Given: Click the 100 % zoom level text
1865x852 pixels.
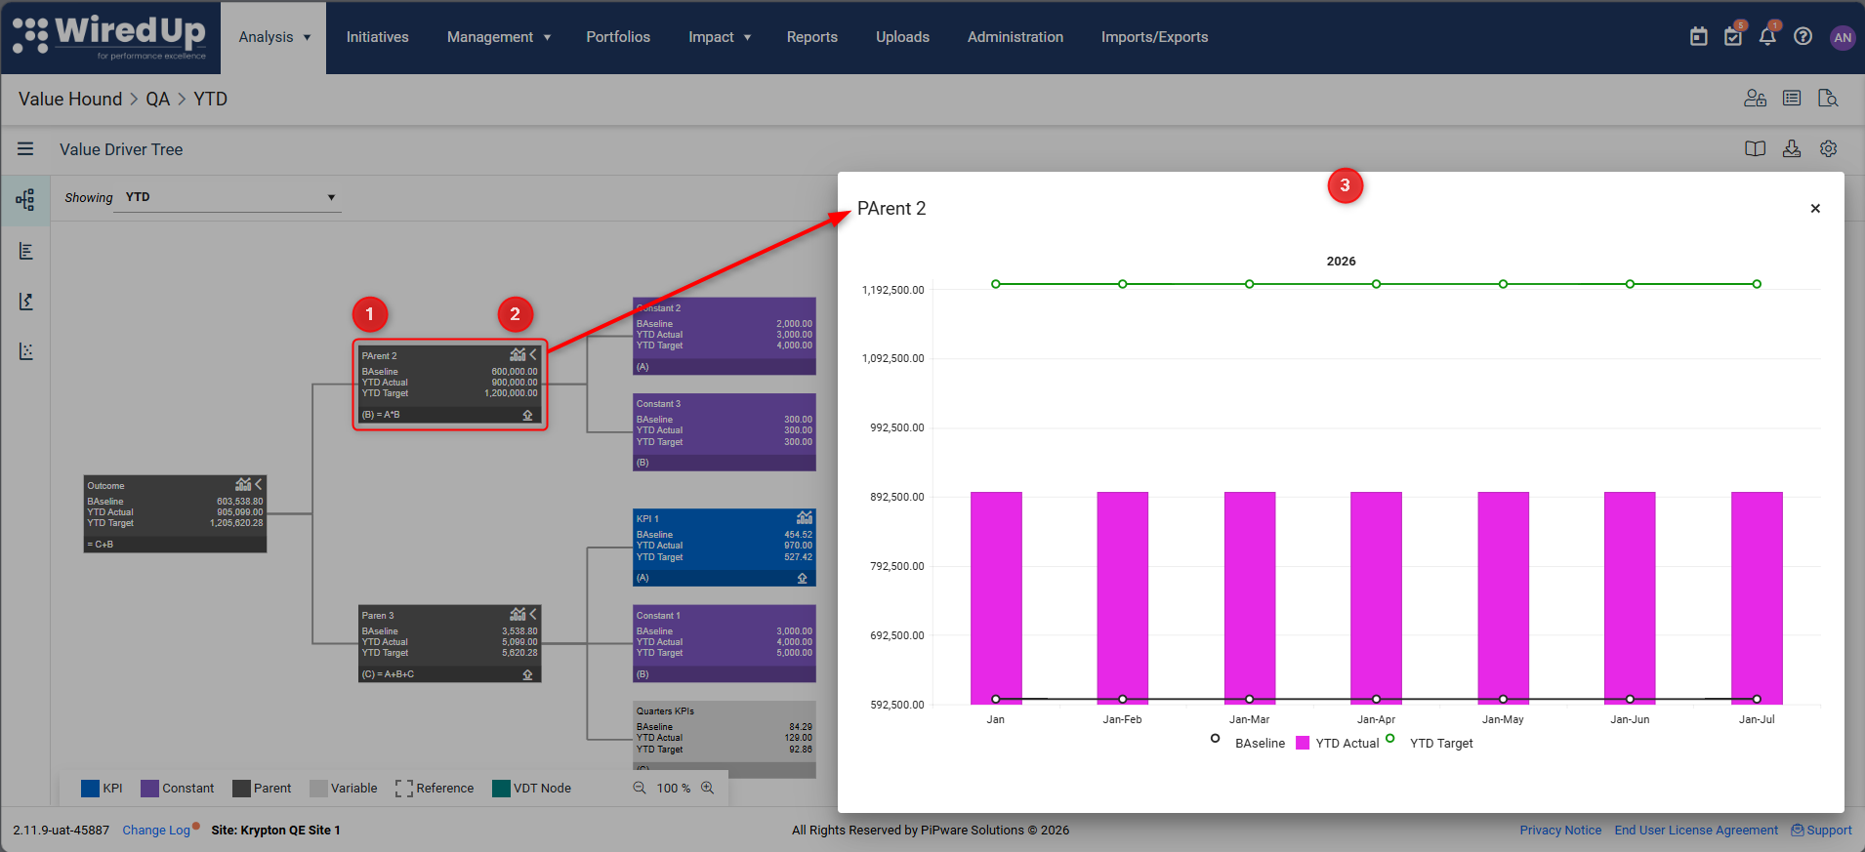Looking at the screenshot, I should [674, 789].
